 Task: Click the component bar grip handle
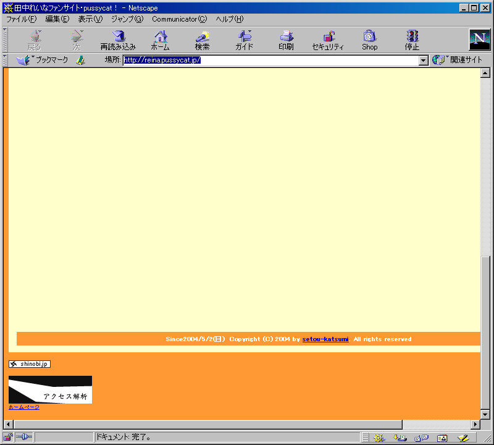pos(366,438)
